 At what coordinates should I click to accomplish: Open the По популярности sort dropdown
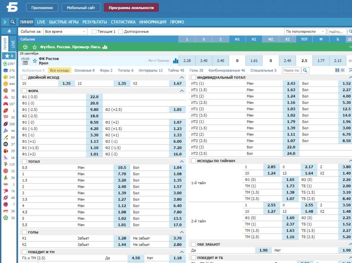tap(305, 32)
